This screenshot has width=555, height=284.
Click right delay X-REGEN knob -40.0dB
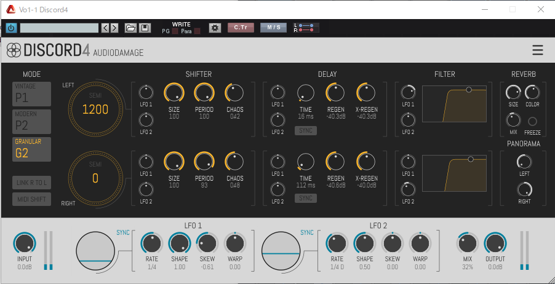click(366, 162)
